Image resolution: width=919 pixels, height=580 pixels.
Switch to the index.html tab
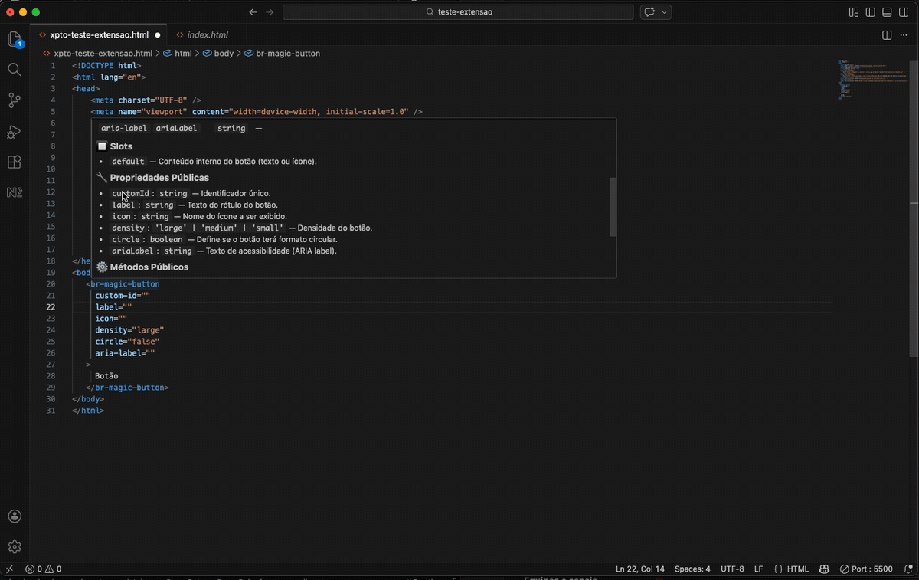(x=202, y=35)
